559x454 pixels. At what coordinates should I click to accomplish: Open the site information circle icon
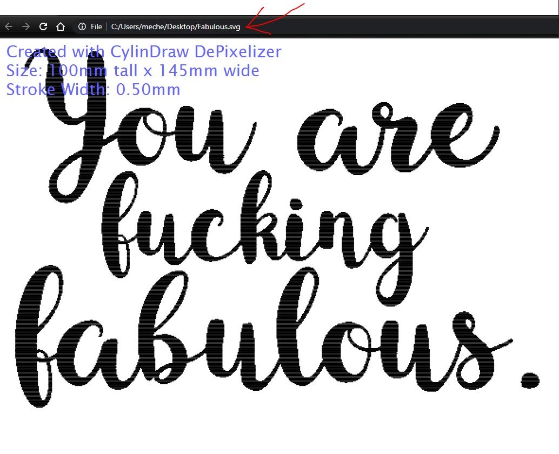[82, 26]
